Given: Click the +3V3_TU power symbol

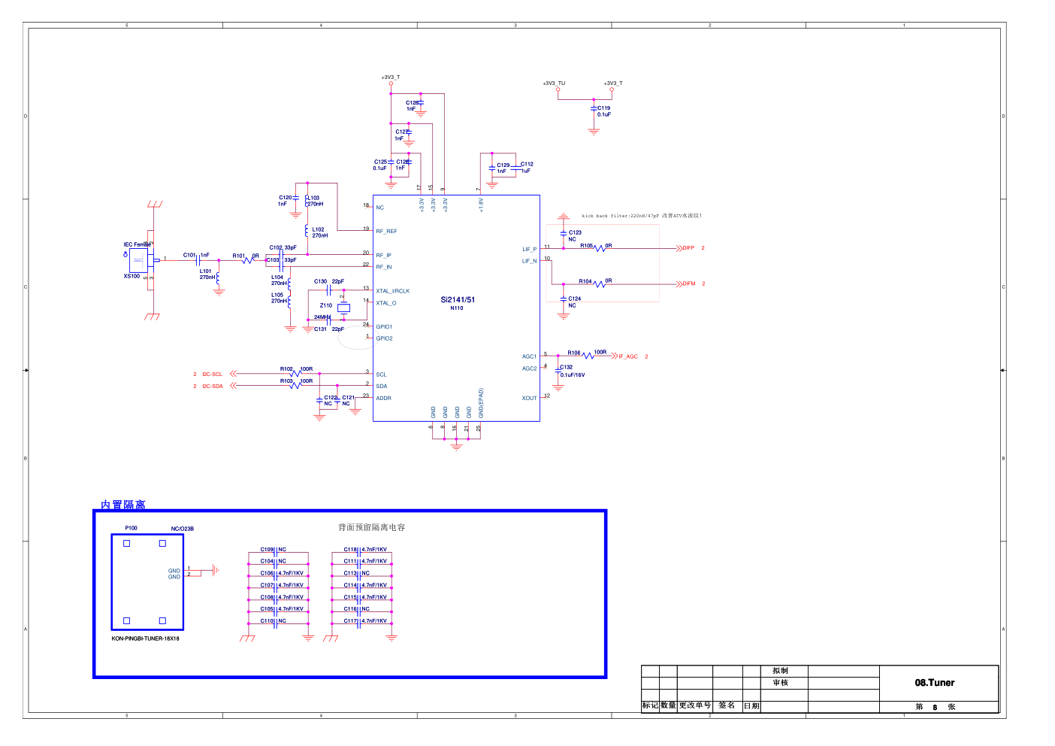Looking at the screenshot, I should (558, 88).
